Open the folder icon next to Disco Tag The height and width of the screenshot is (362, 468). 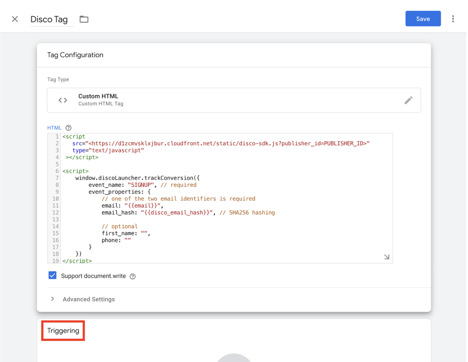coord(84,19)
